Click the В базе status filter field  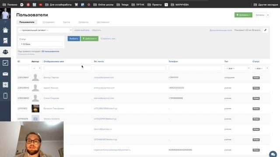coord(41,44)
